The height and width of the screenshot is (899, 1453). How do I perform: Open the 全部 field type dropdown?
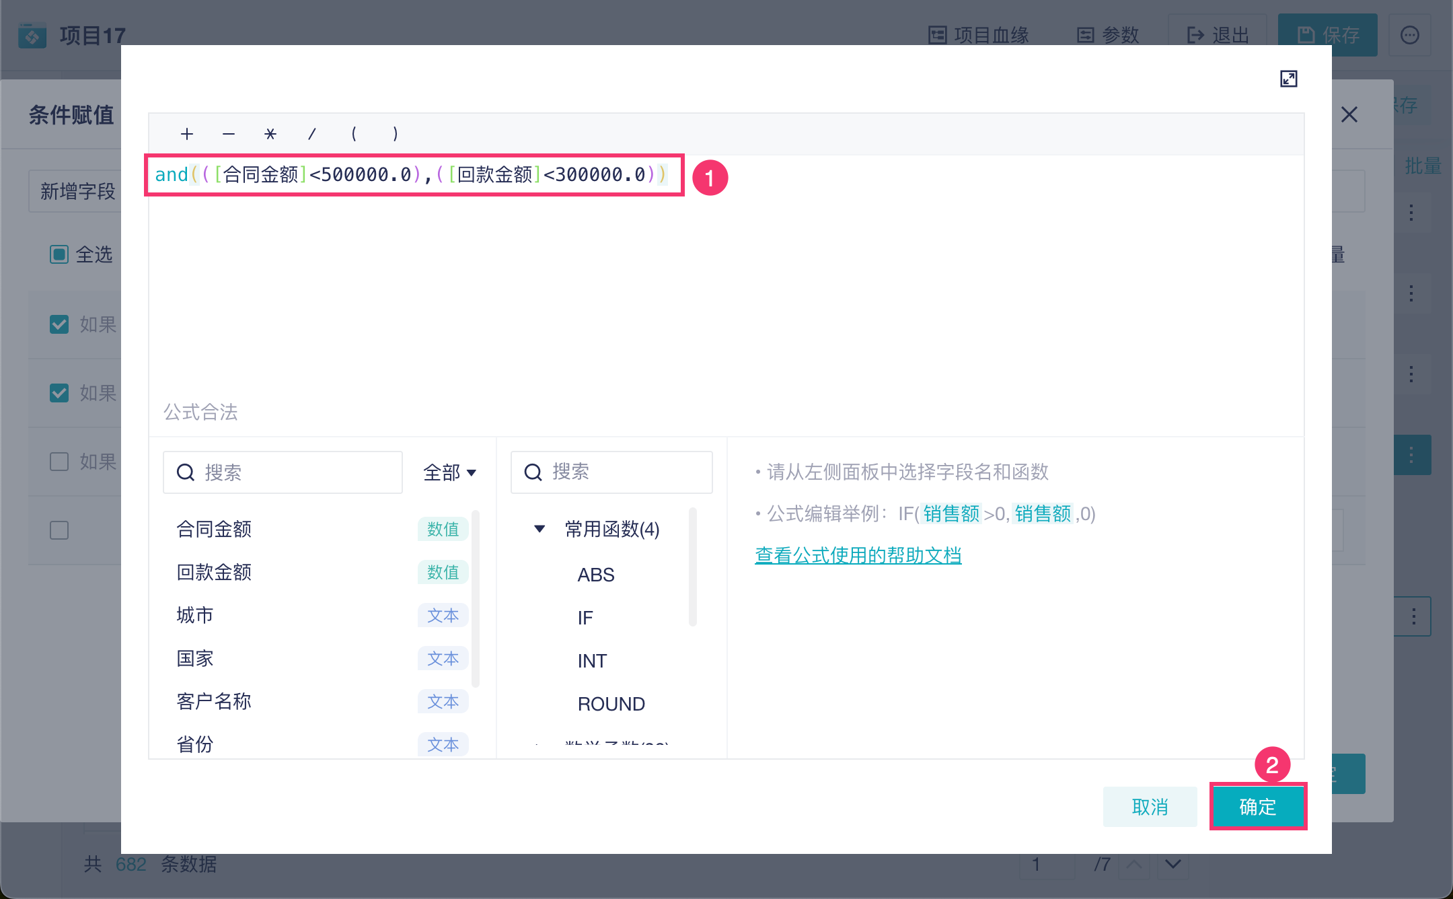[x=449, y=472]
